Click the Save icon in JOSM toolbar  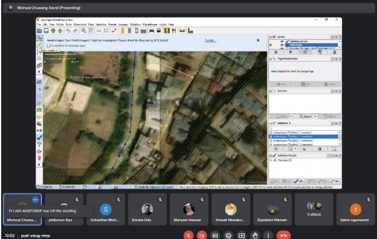click(x=46, y=31)
